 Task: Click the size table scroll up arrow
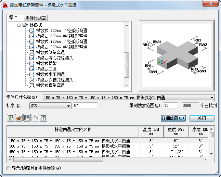tap(211, 129)
